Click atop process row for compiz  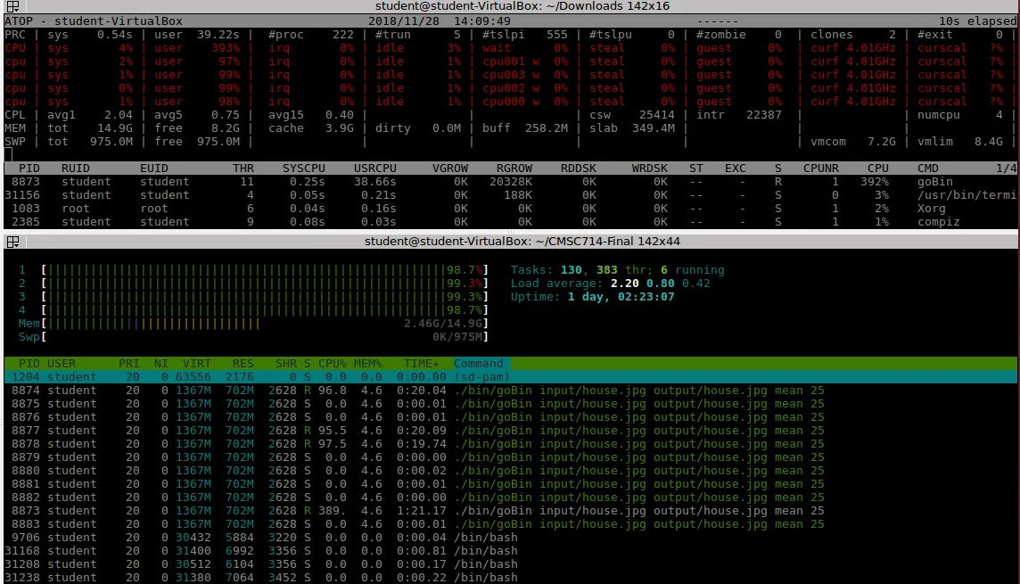(511, 222)
